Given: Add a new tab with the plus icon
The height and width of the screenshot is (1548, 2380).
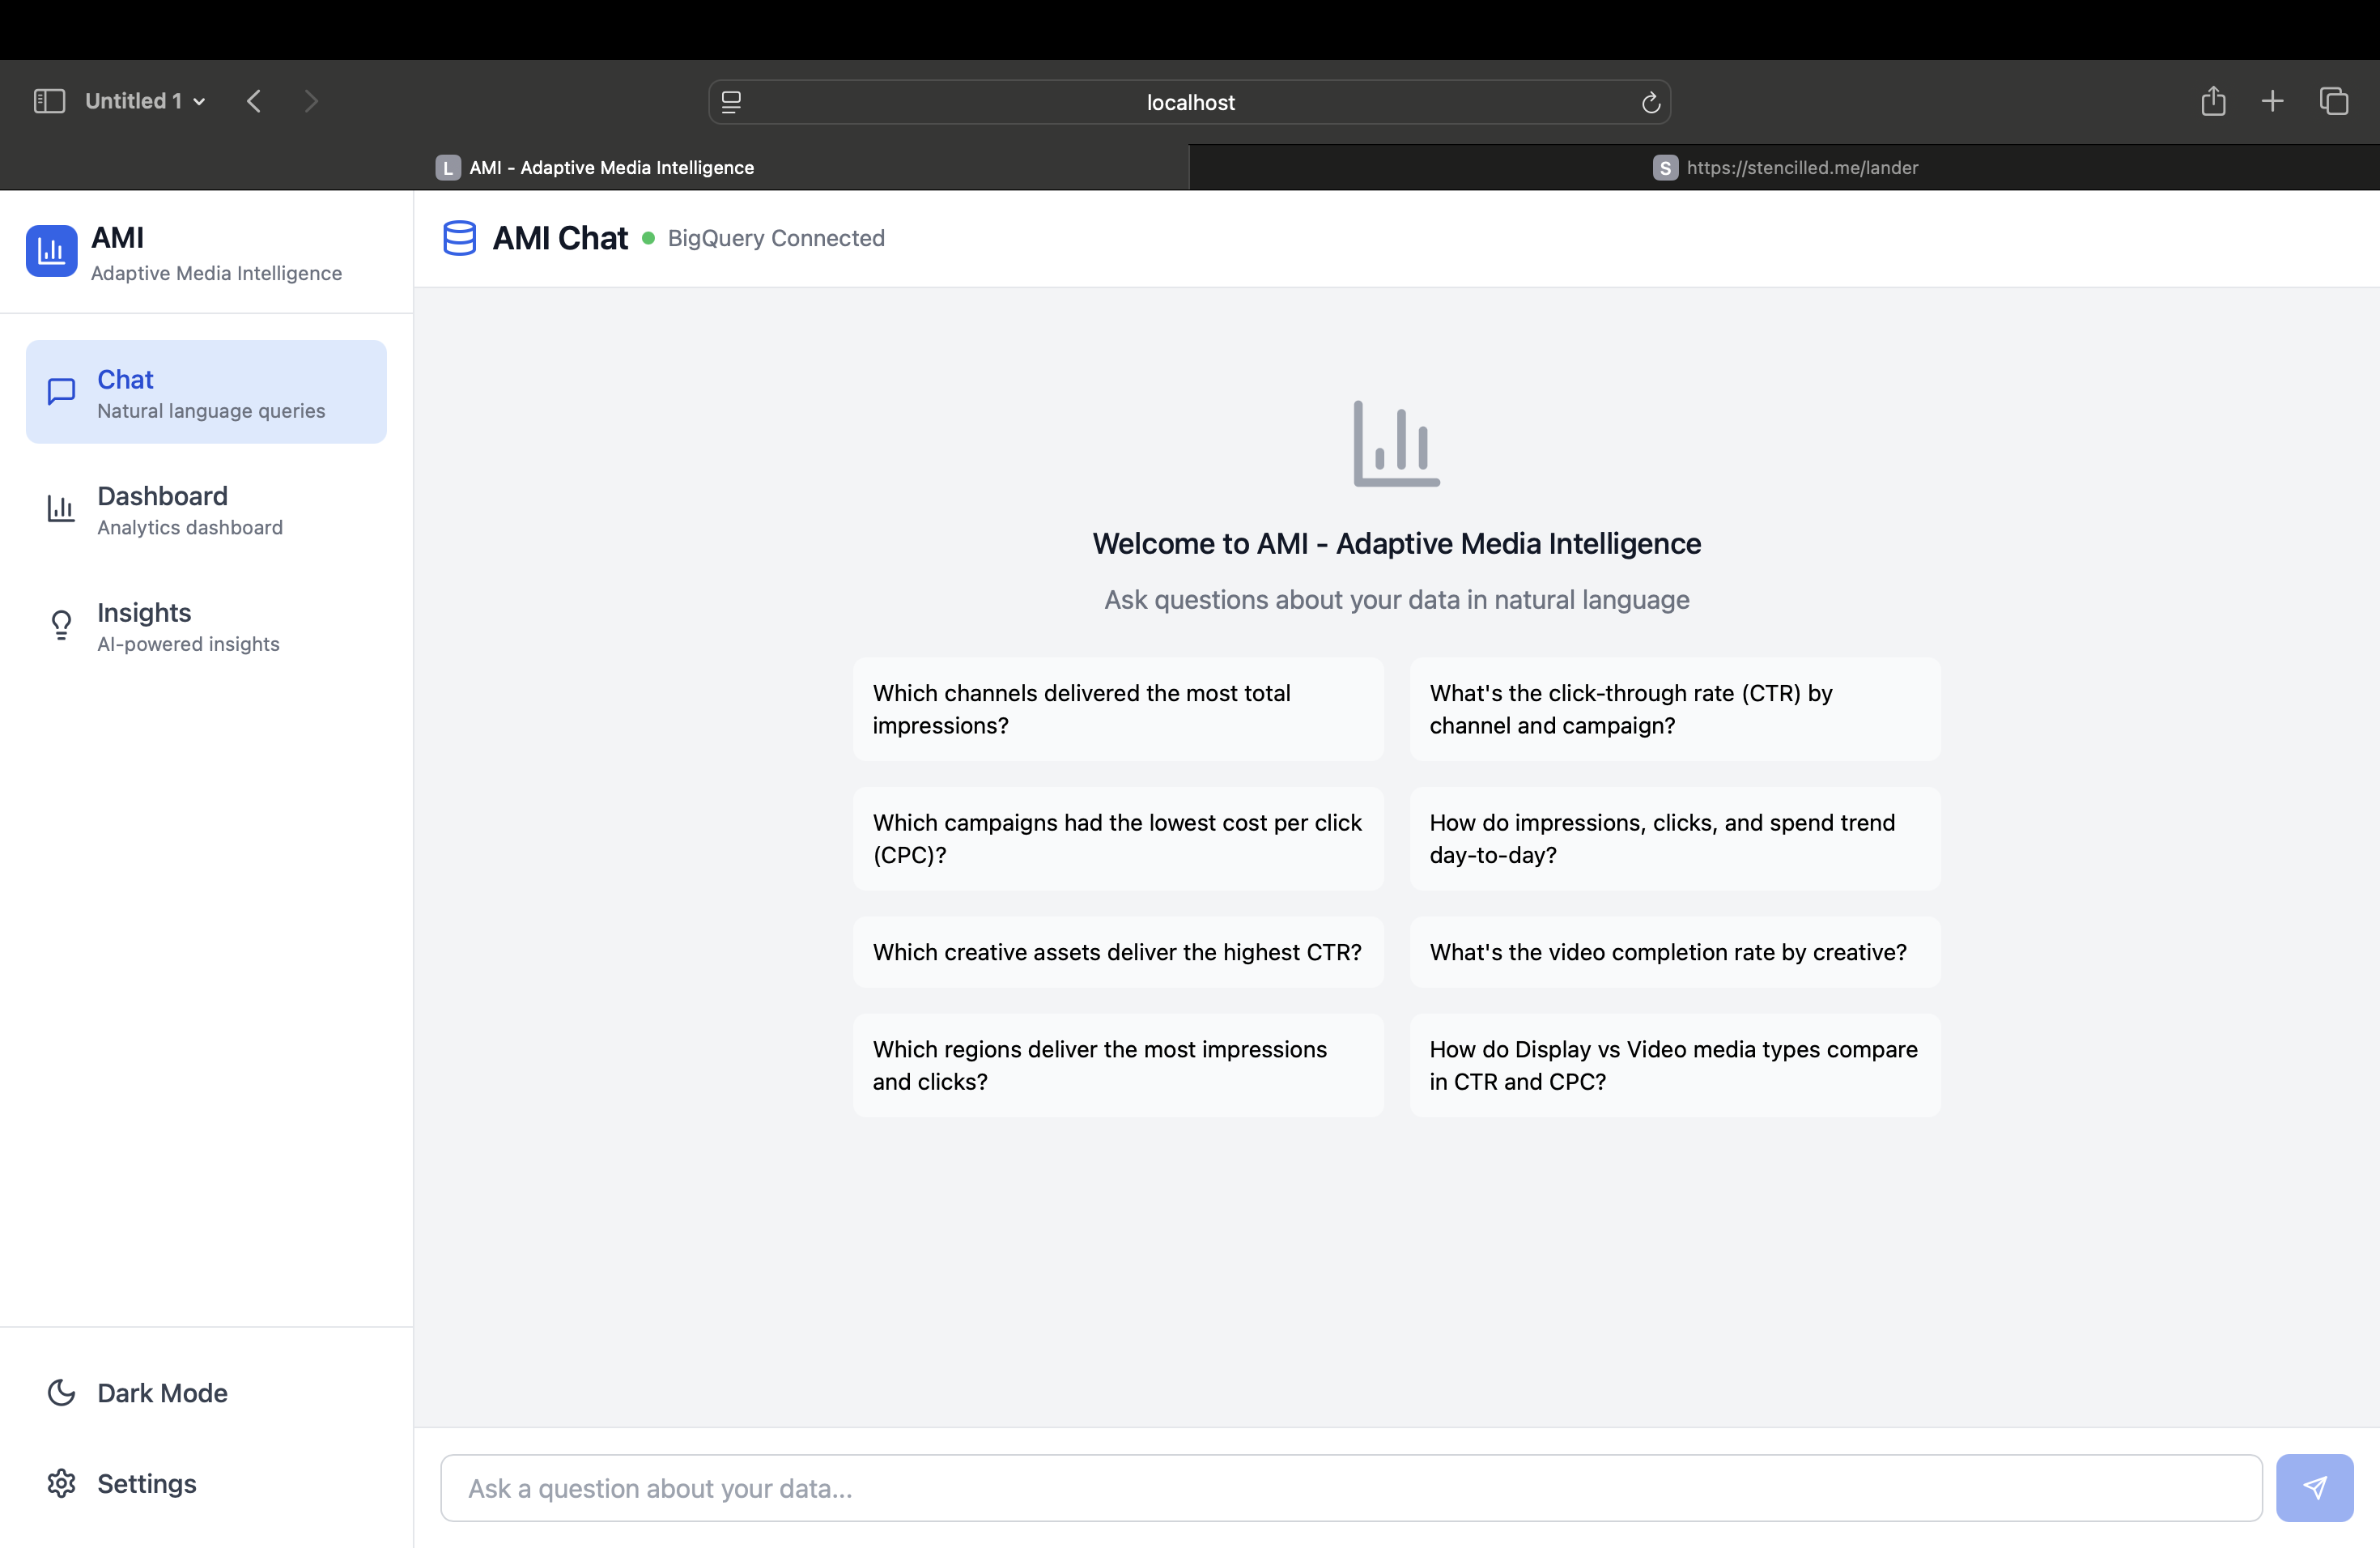Looking at the screenshot, I should tap(2272, 101).
